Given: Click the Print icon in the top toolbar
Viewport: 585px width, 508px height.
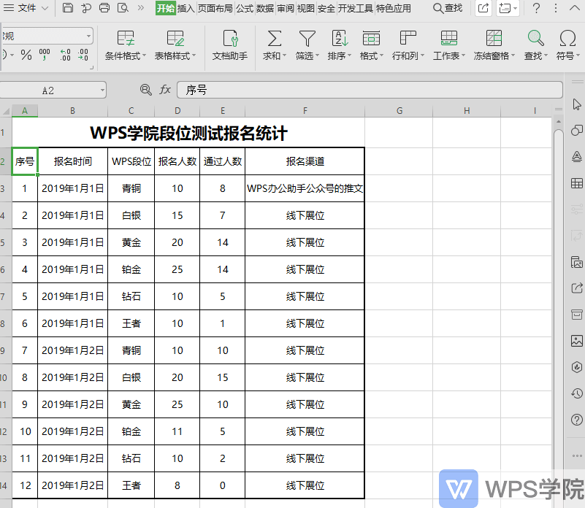Looking at the screenshot, I should pos(104,8).
